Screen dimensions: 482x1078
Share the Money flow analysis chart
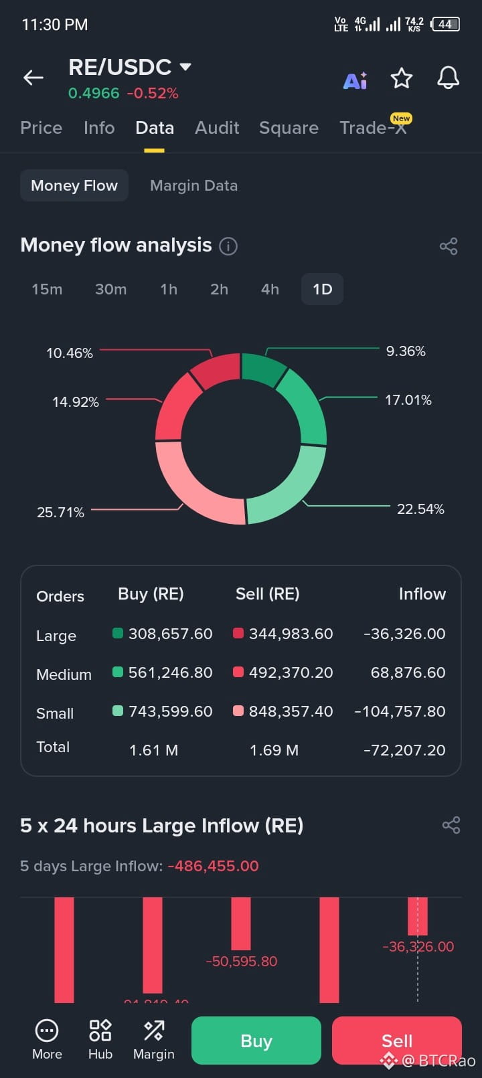[x=449, y=246]
